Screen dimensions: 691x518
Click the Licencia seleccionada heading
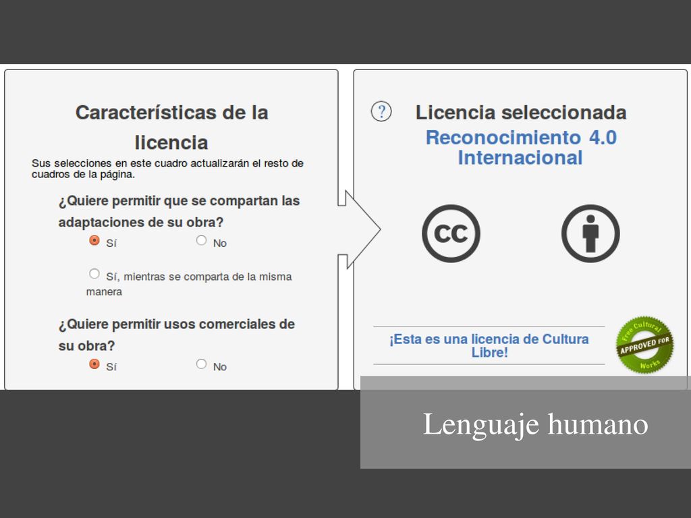coord(521,113)
